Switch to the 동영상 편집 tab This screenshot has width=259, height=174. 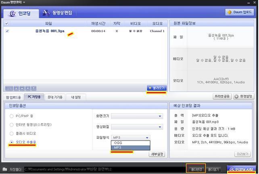(58, 13)
